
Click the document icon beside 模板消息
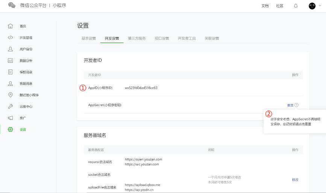click(11, 72)
